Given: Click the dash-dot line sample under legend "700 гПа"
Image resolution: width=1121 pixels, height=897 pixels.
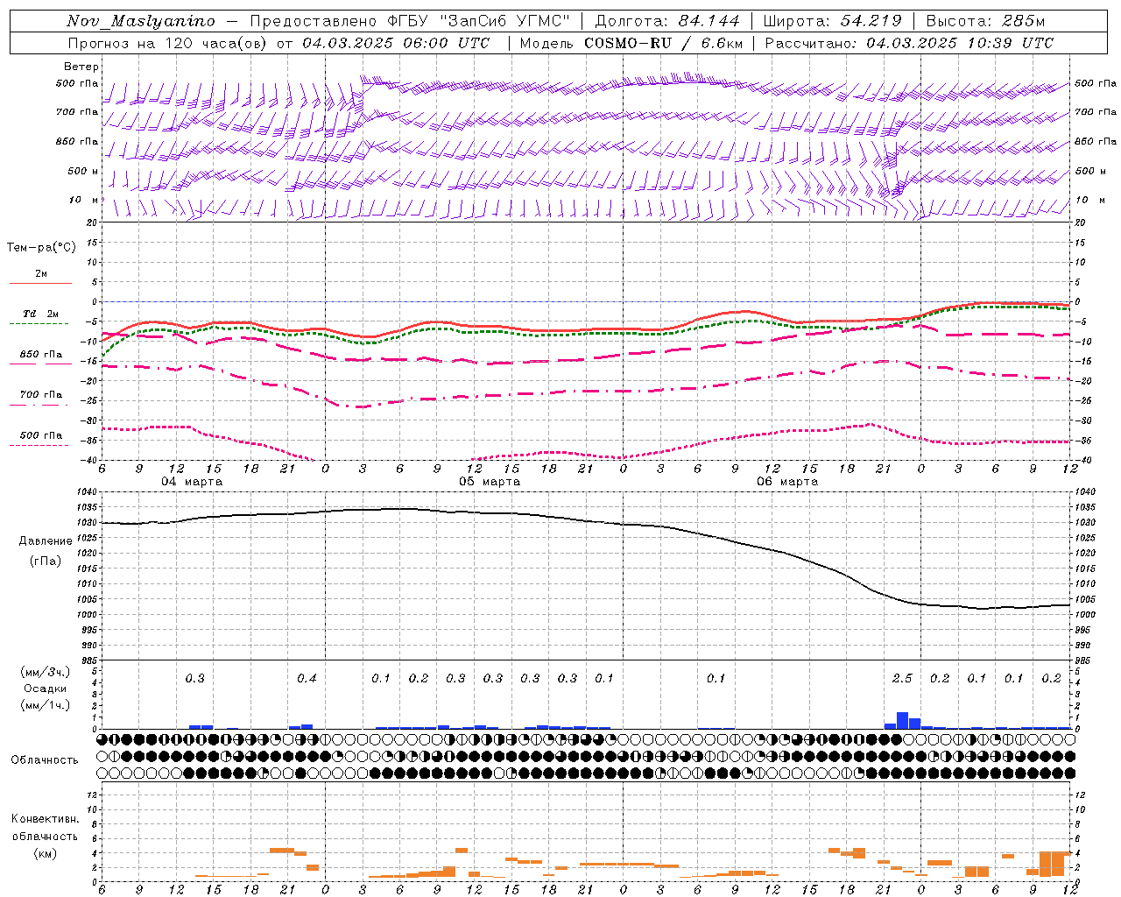Looking at the screenshot, I should pyautogui.click(x=40, y=405).
